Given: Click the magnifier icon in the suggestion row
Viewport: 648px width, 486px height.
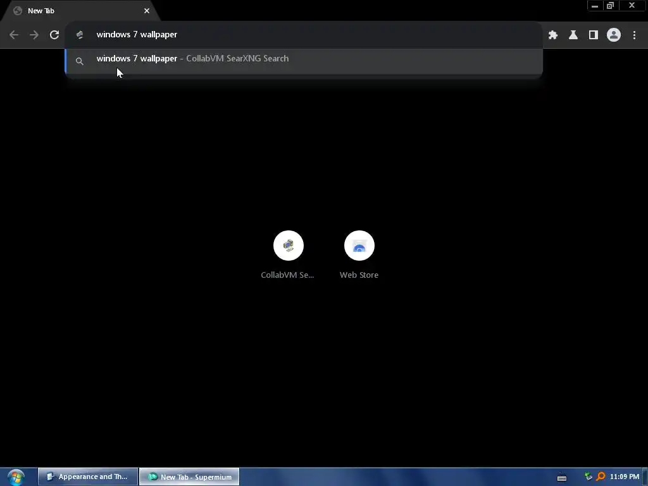Looking at the screenshot, I should [80, 61].
